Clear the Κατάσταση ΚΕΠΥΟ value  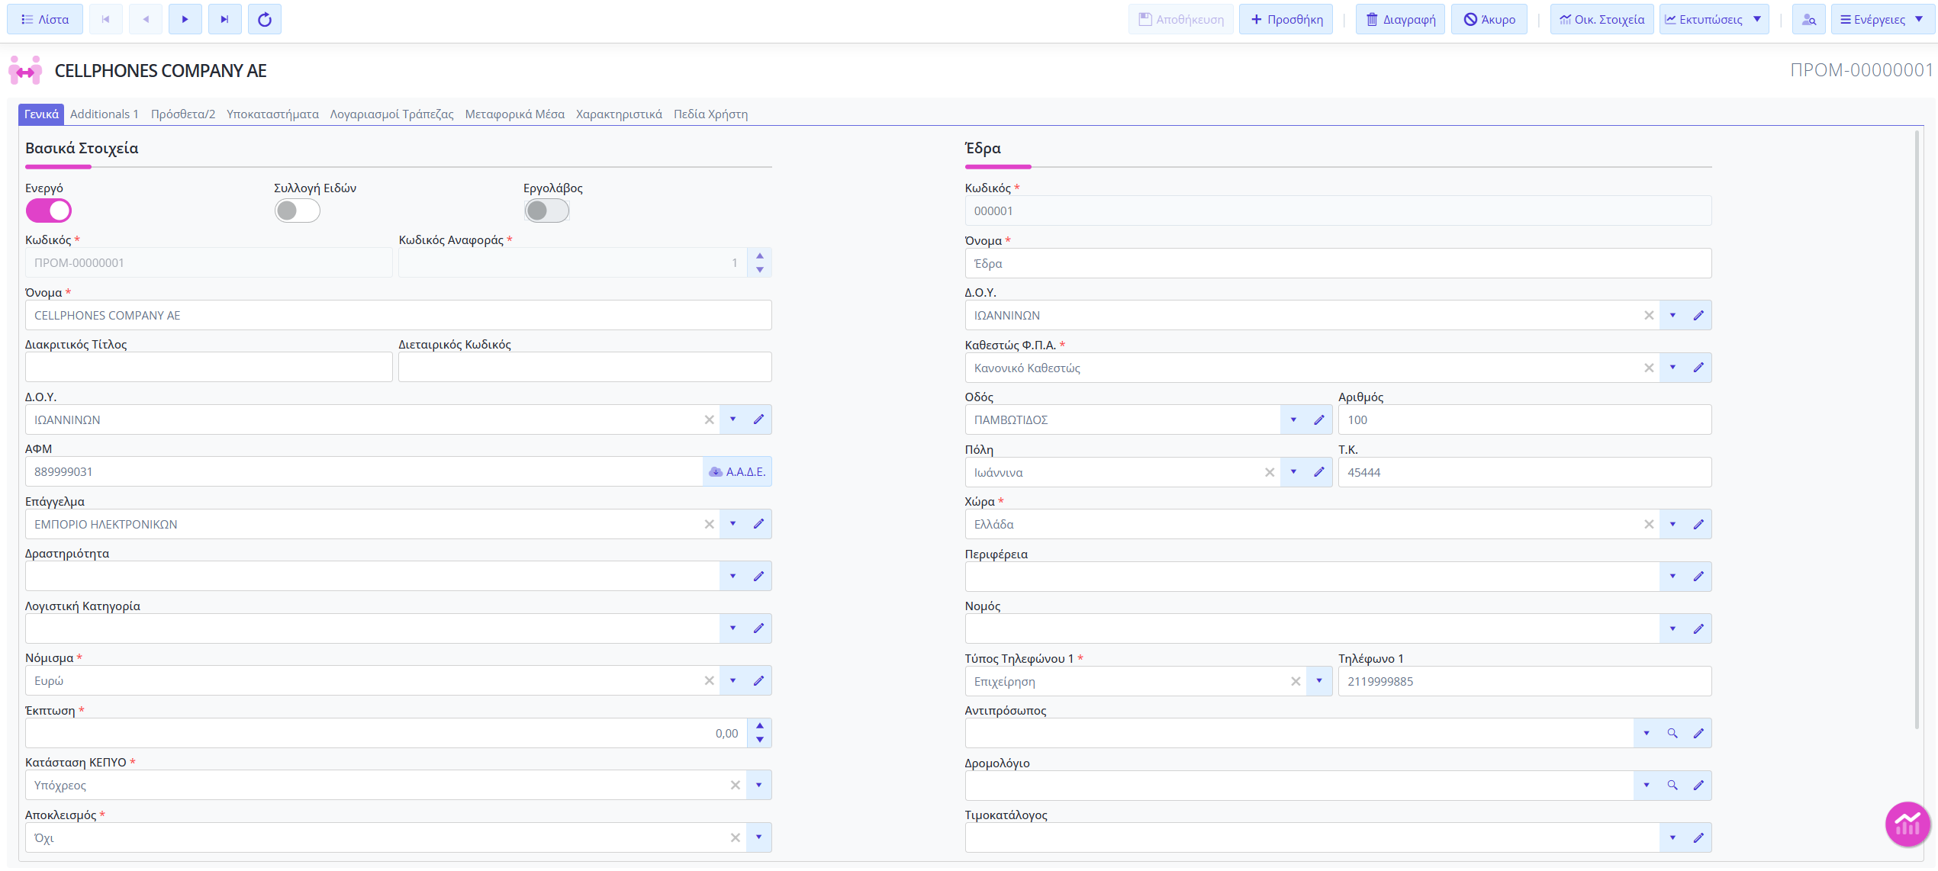(x=736, y=785)
